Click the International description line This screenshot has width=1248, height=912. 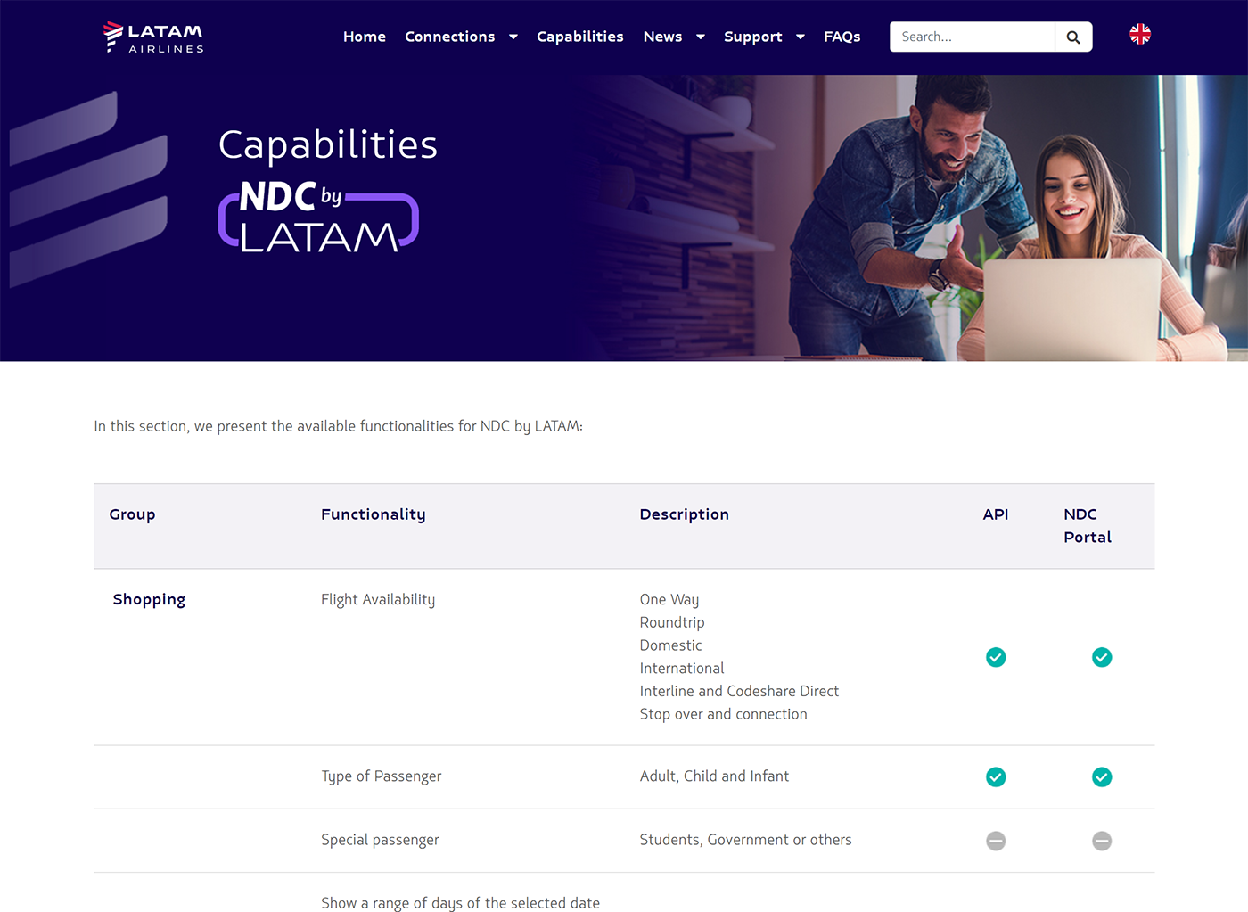tap(682, 669)
